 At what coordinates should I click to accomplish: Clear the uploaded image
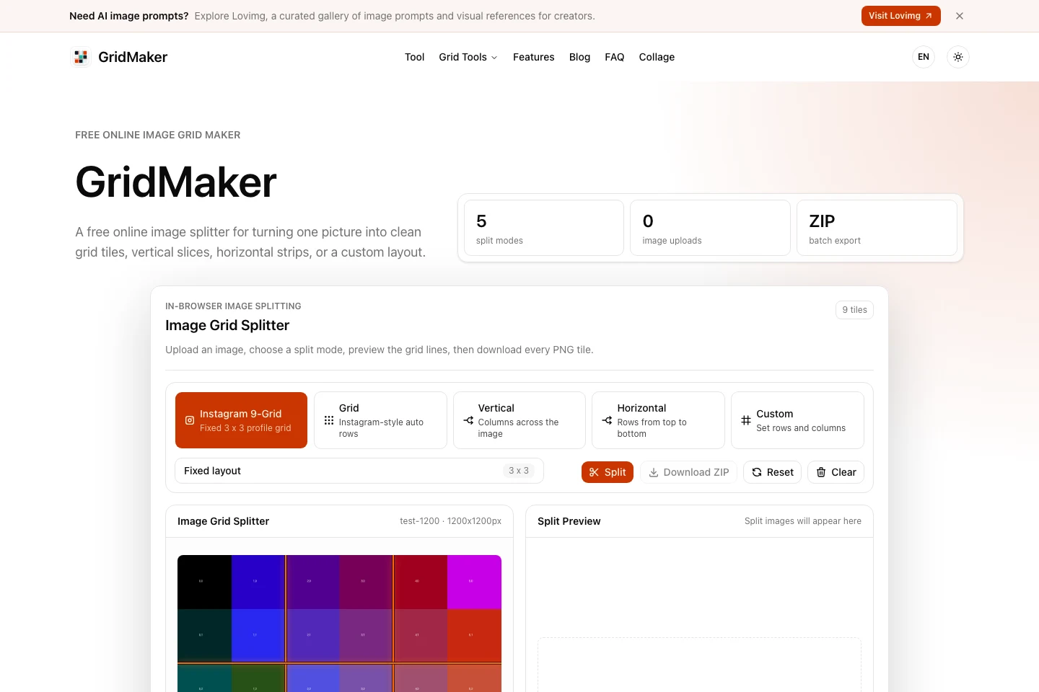(x=836, y=472)
